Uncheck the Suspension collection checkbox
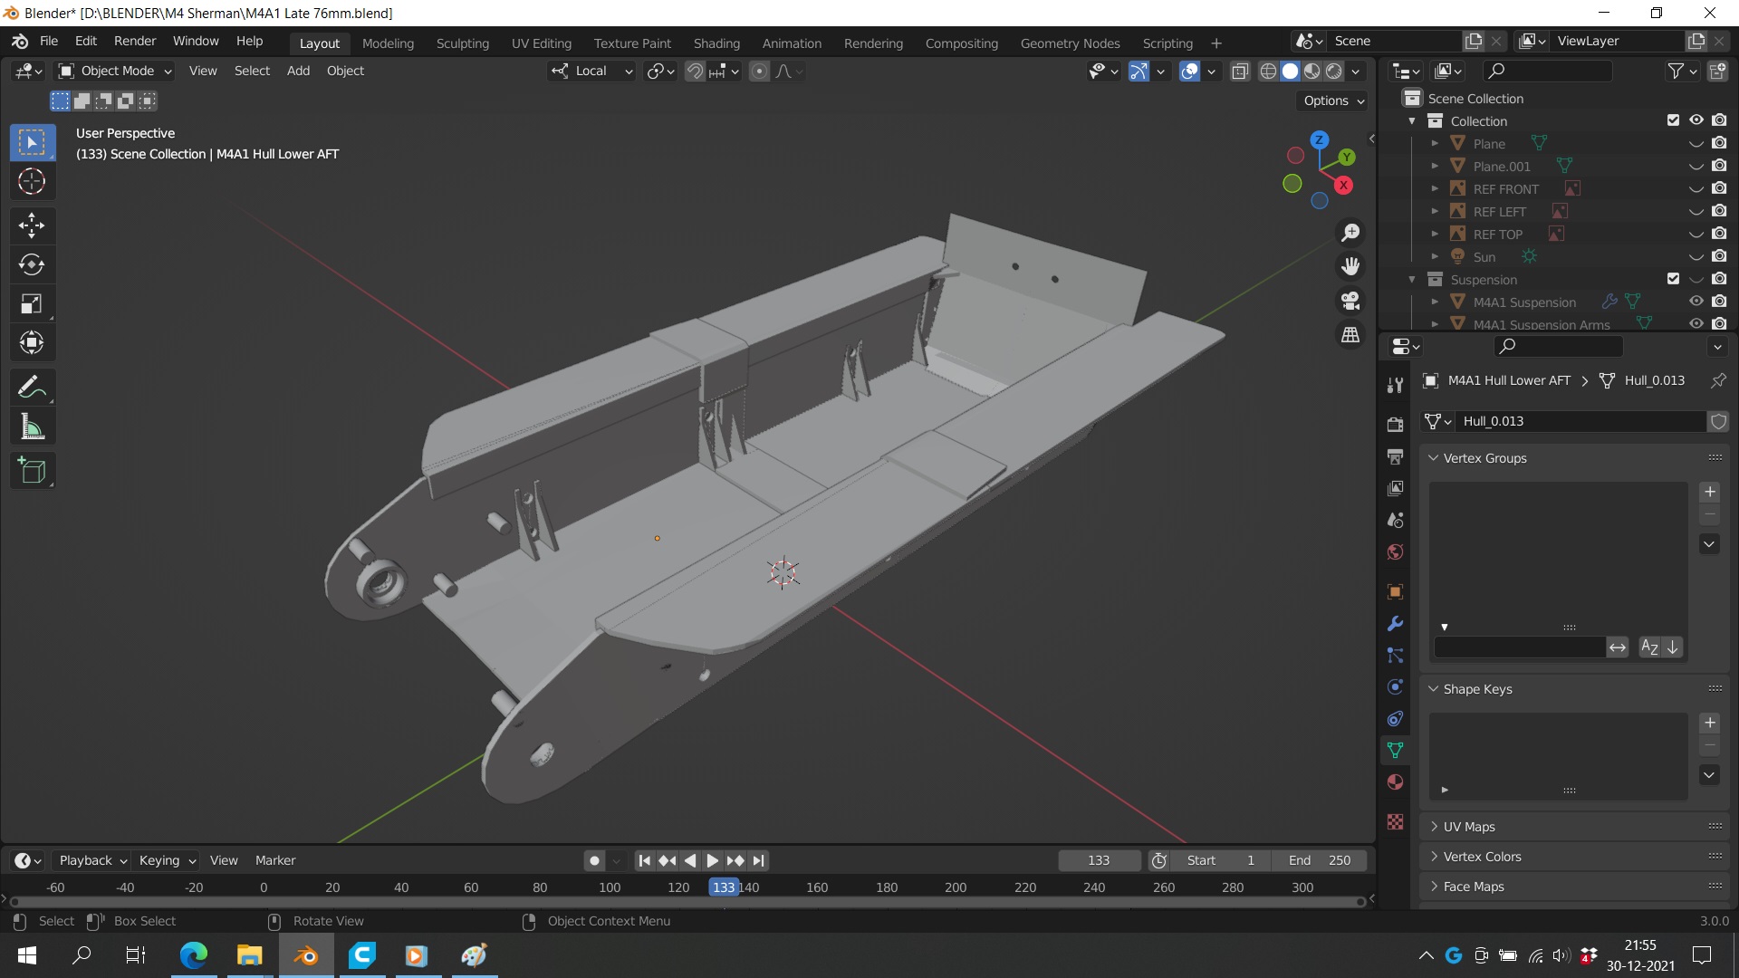The height and width of the screenshot is (978, 1739). click(x=1673, y=279)
